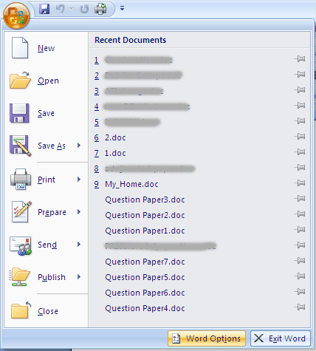The image size is (316, 351).
Task: Click the New blank document icon
Action: tap(20, 48)
